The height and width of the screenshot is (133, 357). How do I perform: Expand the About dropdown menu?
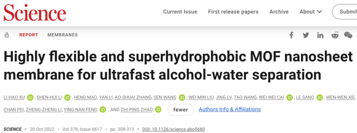311,12
